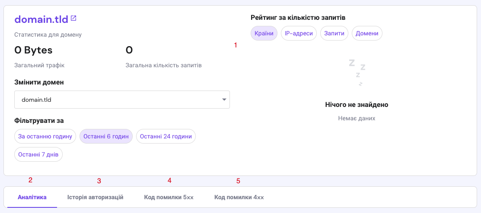Open the external link icon beside domain.tld
481x213 pixels.
tap(73, 19)
